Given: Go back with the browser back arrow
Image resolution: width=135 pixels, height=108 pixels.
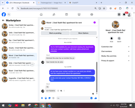Looking at the screenshot, I should click(x=3, y=8).
